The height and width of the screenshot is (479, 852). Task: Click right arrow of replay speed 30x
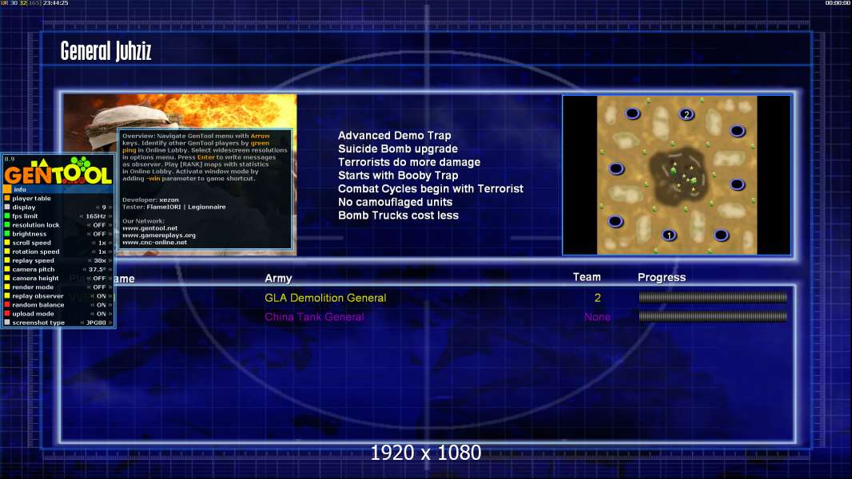click(x=110, y=260)
